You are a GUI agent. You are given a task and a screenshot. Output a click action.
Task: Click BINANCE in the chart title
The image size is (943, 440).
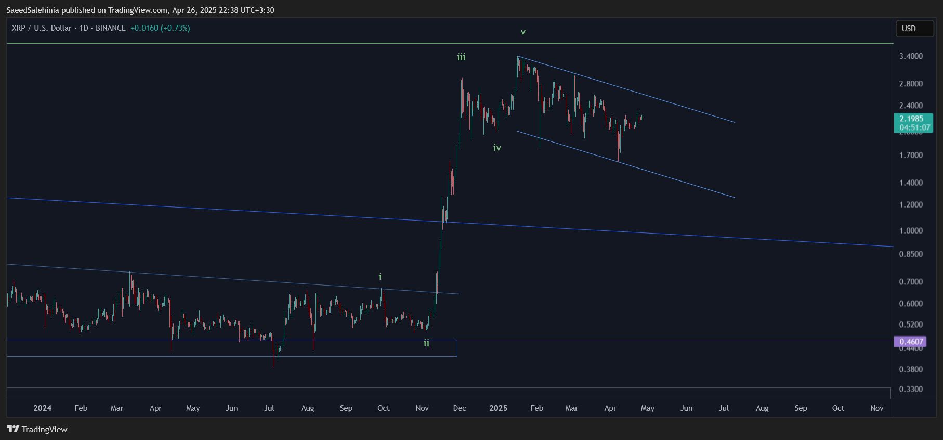coord(111,28)
